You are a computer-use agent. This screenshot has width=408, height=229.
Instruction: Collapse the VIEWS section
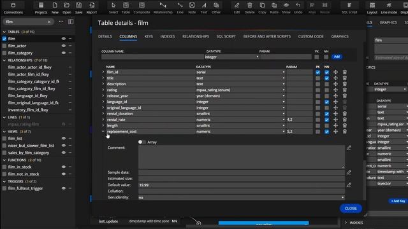pyautogui.click(x=4, y=132)
